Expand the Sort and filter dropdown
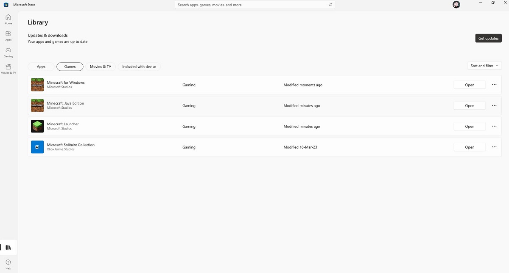Screen dimensions: 509x273 point(484,66)
